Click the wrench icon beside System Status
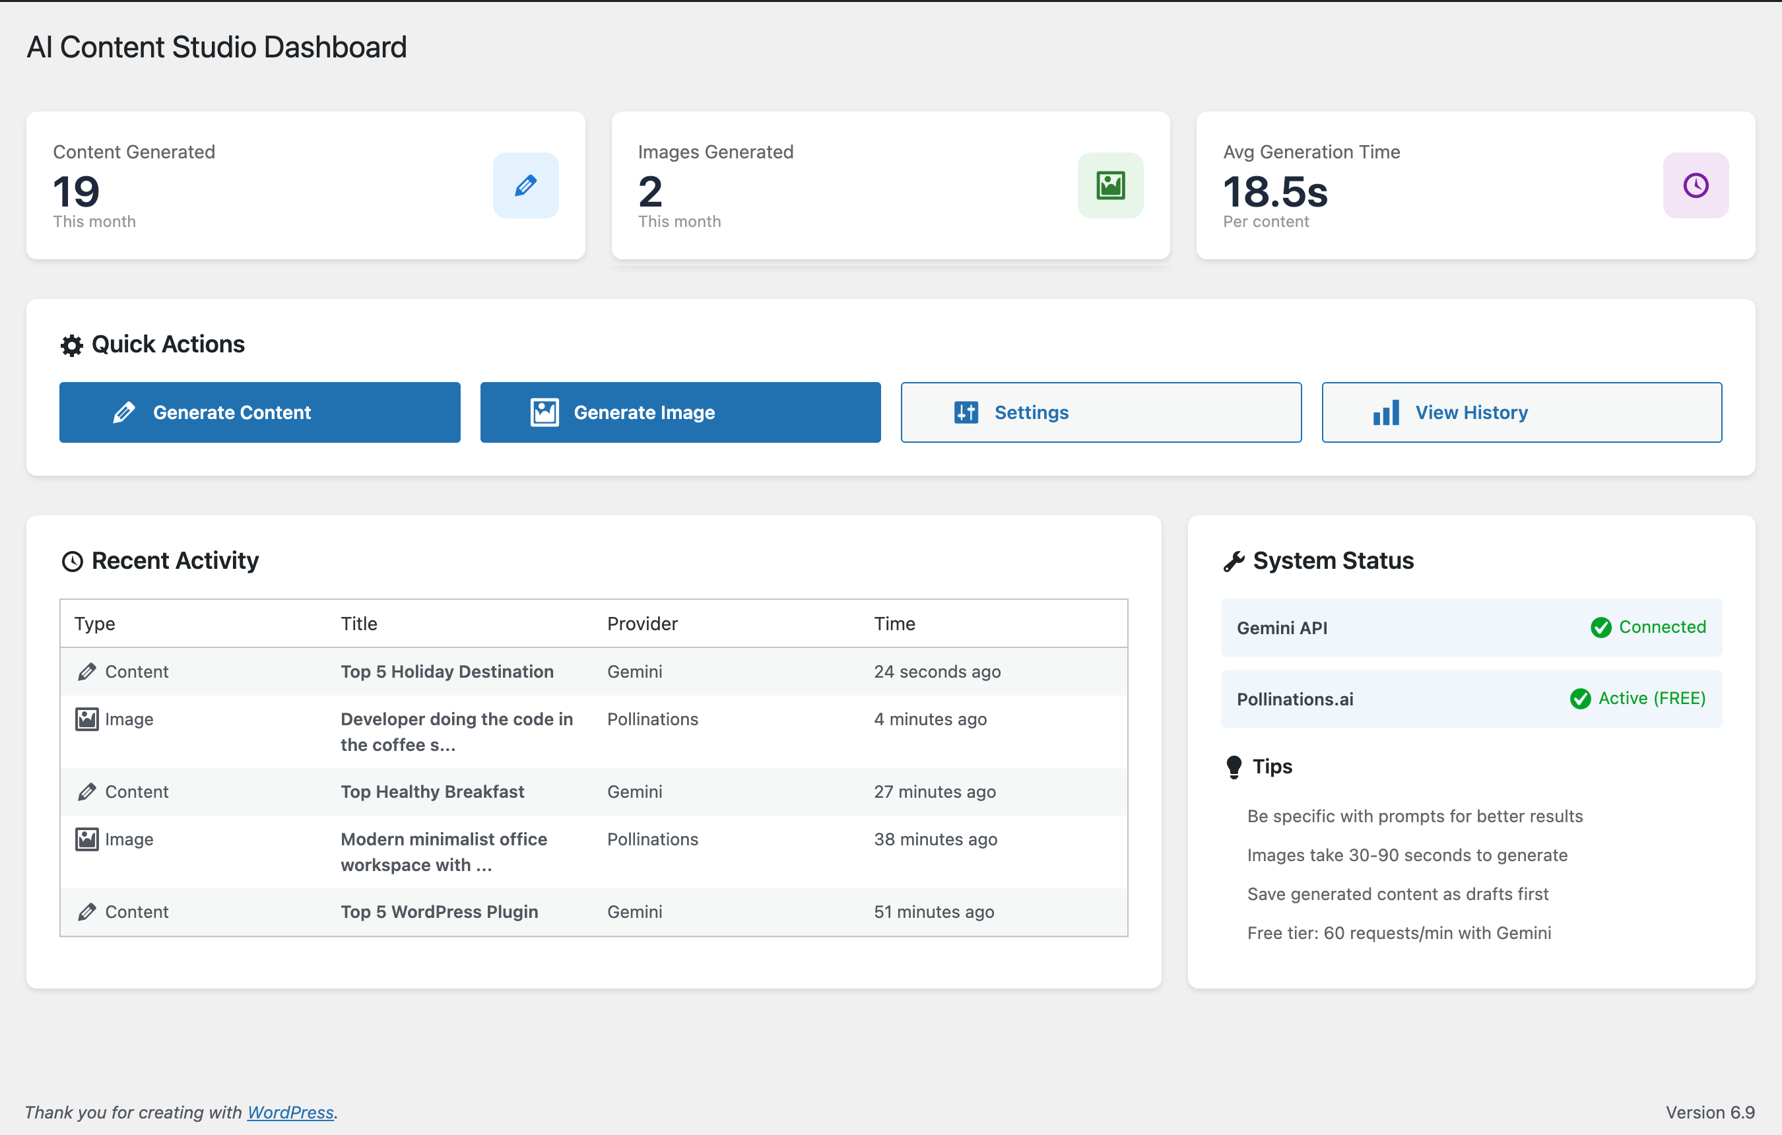The image size is (1782, 1135). point(1234,562)
